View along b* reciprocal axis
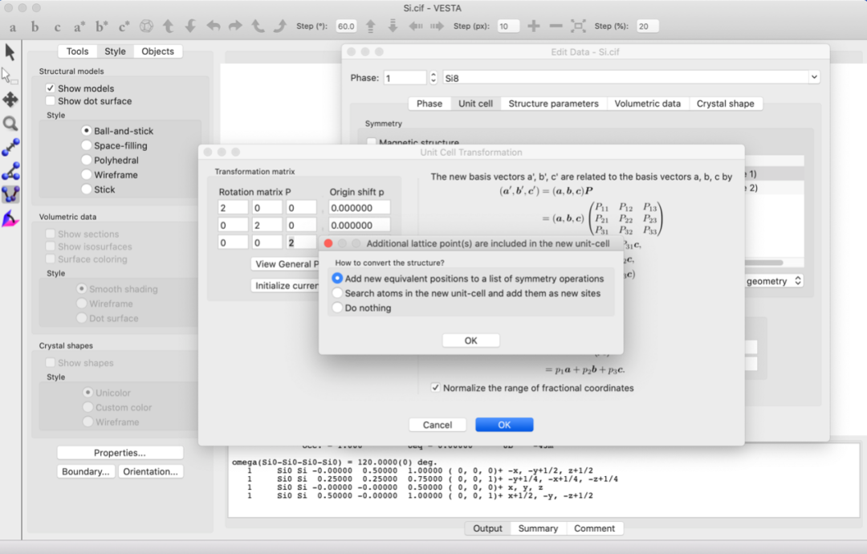 (101, 26)
